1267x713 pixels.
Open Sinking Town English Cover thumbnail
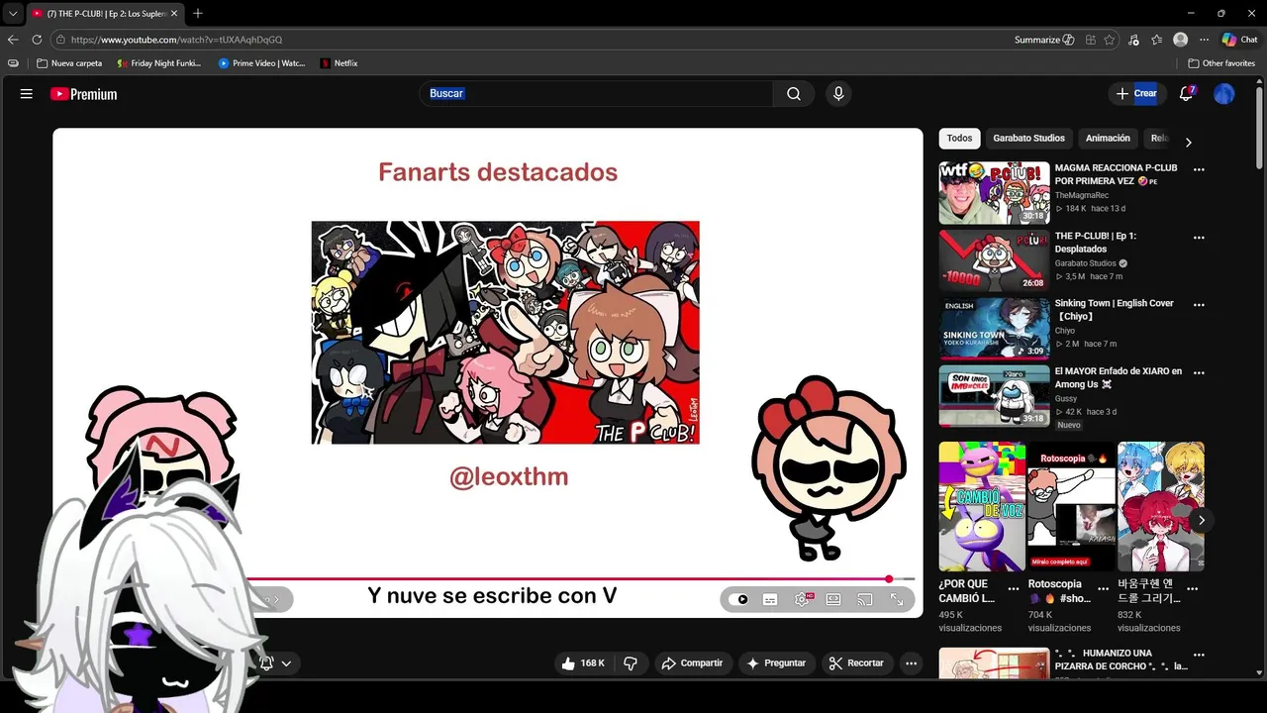click(994, 328)
